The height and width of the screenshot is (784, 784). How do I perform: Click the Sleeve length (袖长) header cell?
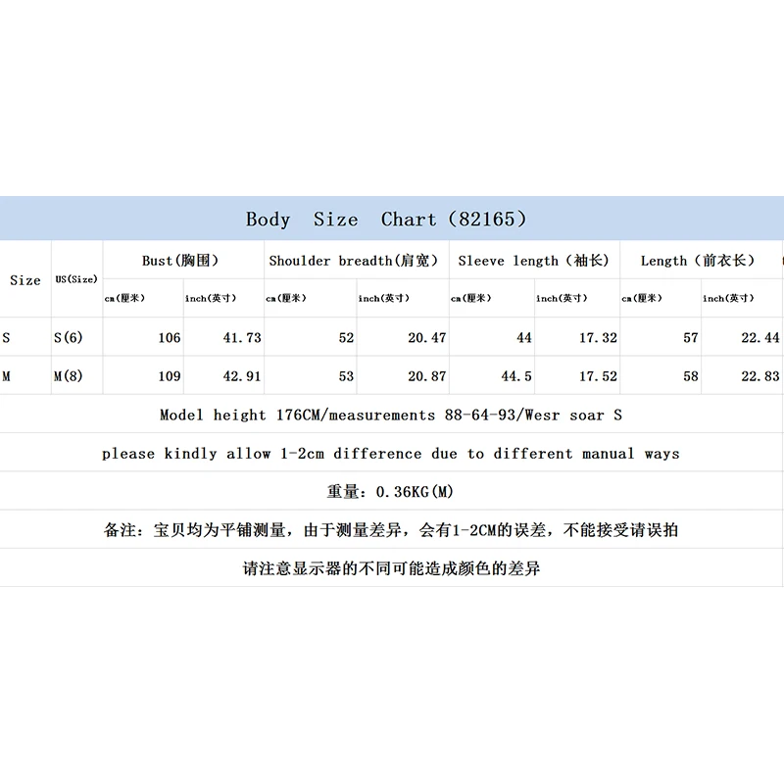click(x=533, y=260)
